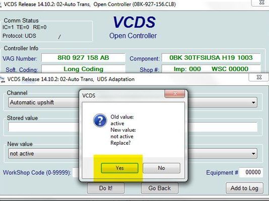Expand the New value dropdown arrow

253,154
